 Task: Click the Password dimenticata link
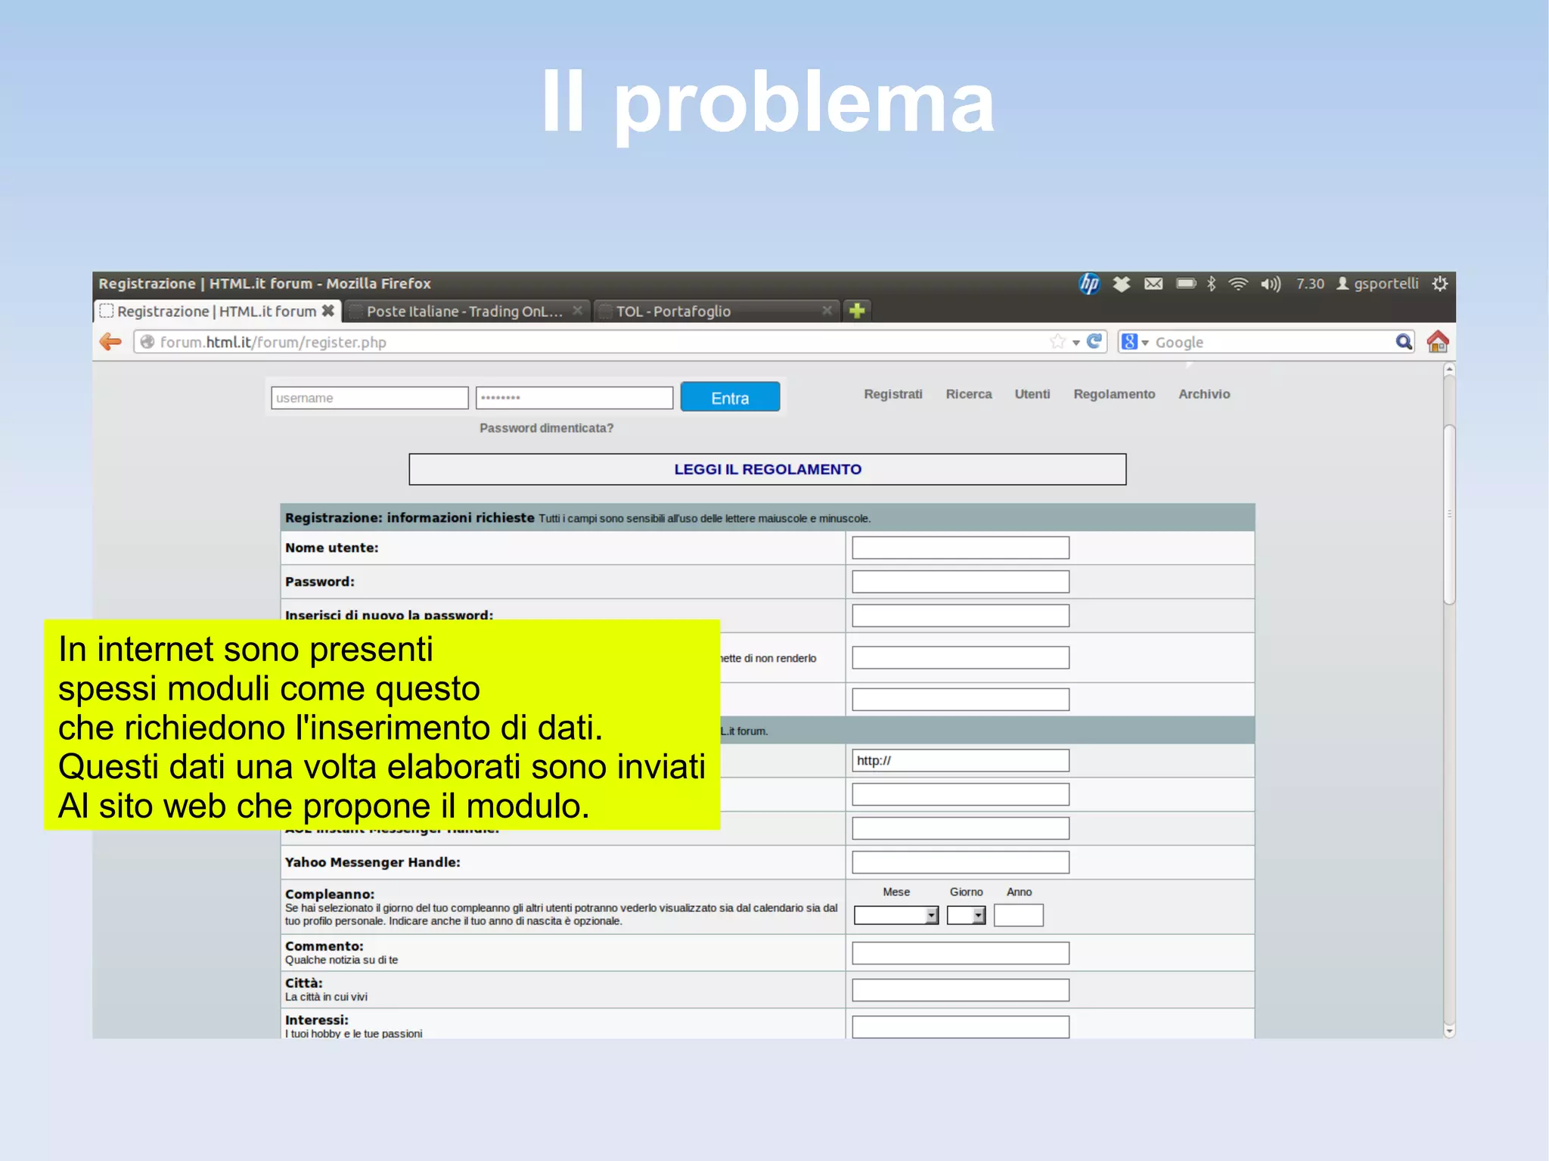(546, 428)
